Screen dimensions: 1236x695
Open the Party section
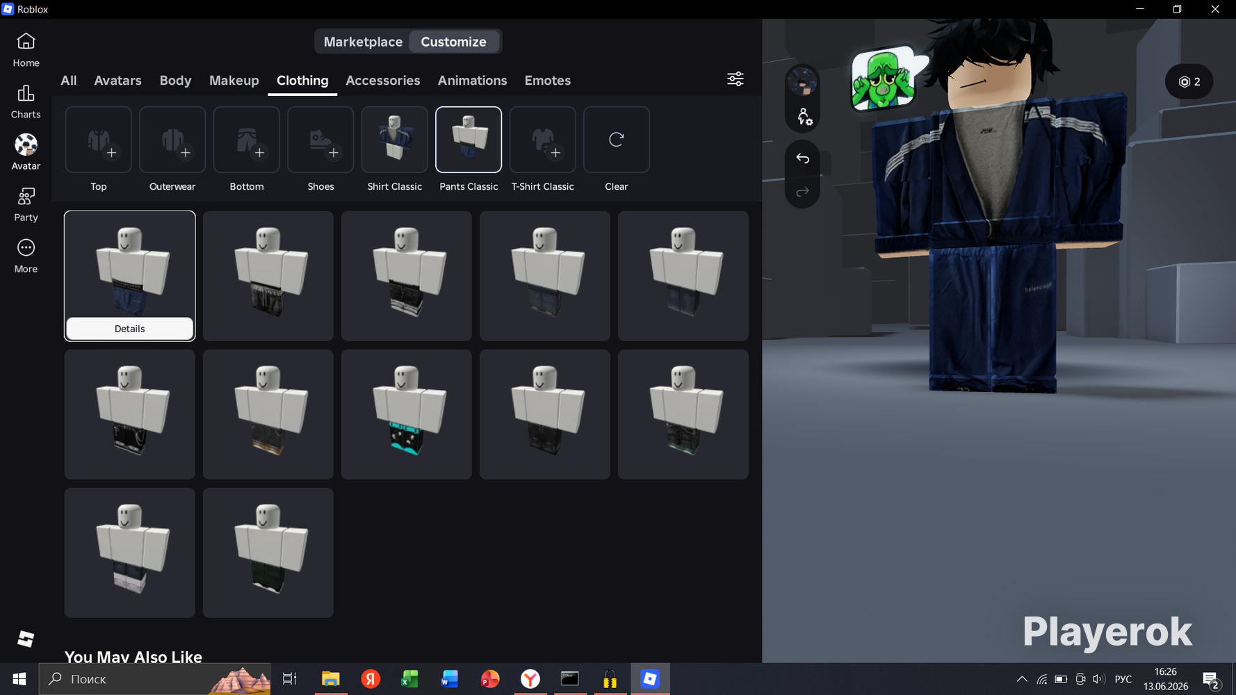click(26, 204)
